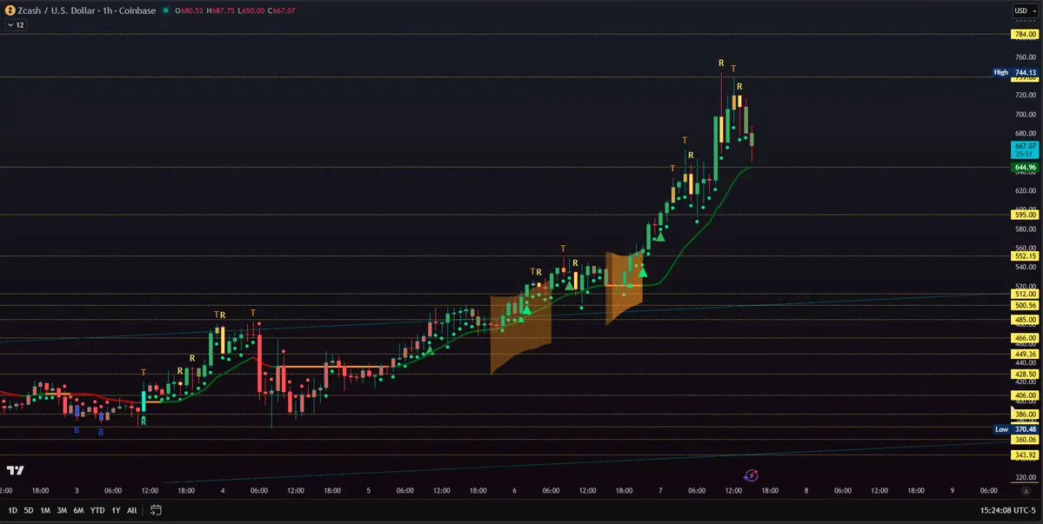Click day 6 on the time axis
This screenshot has width=1043, height=524.
[514, 491]
